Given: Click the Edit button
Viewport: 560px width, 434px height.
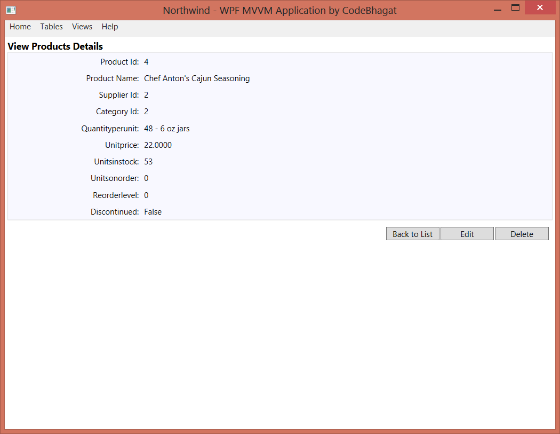Looking at the screenshot, I should (467, 234).
